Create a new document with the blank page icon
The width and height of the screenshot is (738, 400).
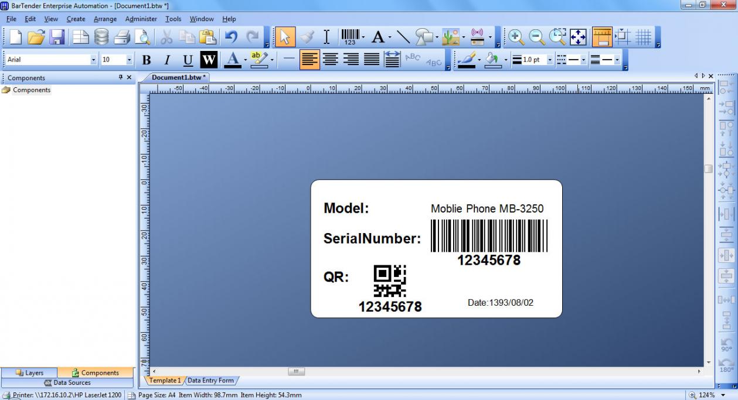(15, 37)
